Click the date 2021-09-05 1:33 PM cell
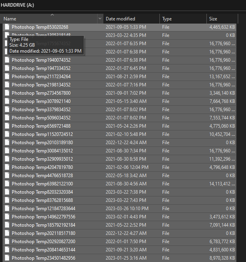Image resolution: width=246 pixels, height=262 pixels. [126, 27]
